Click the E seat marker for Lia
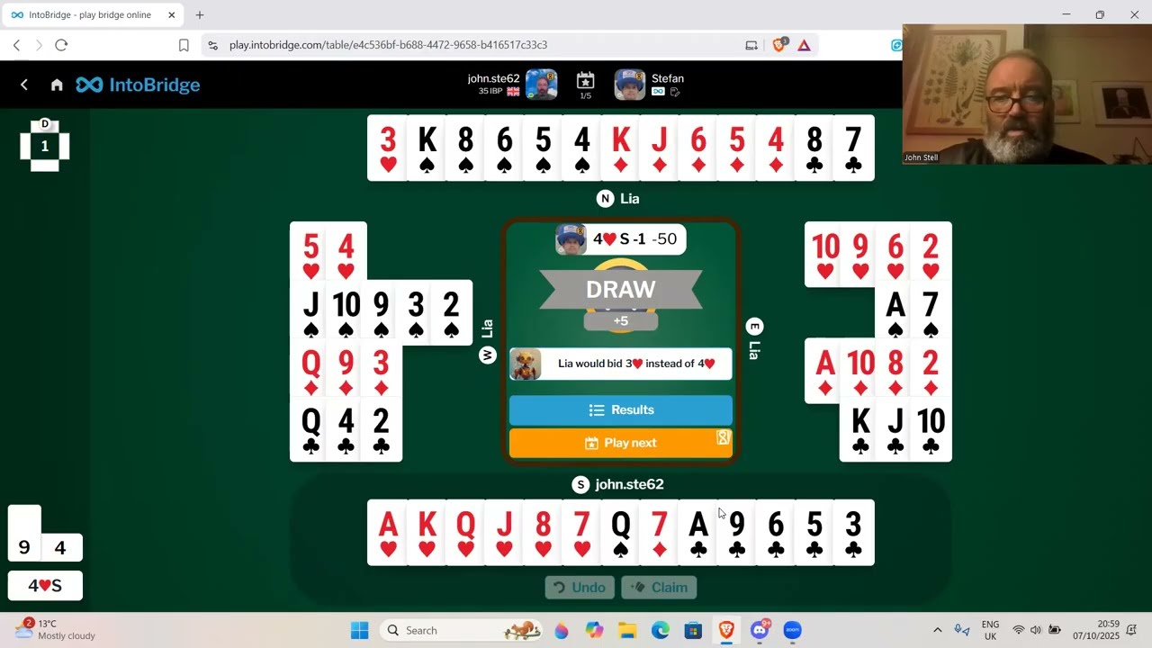 tap(754, 327)
